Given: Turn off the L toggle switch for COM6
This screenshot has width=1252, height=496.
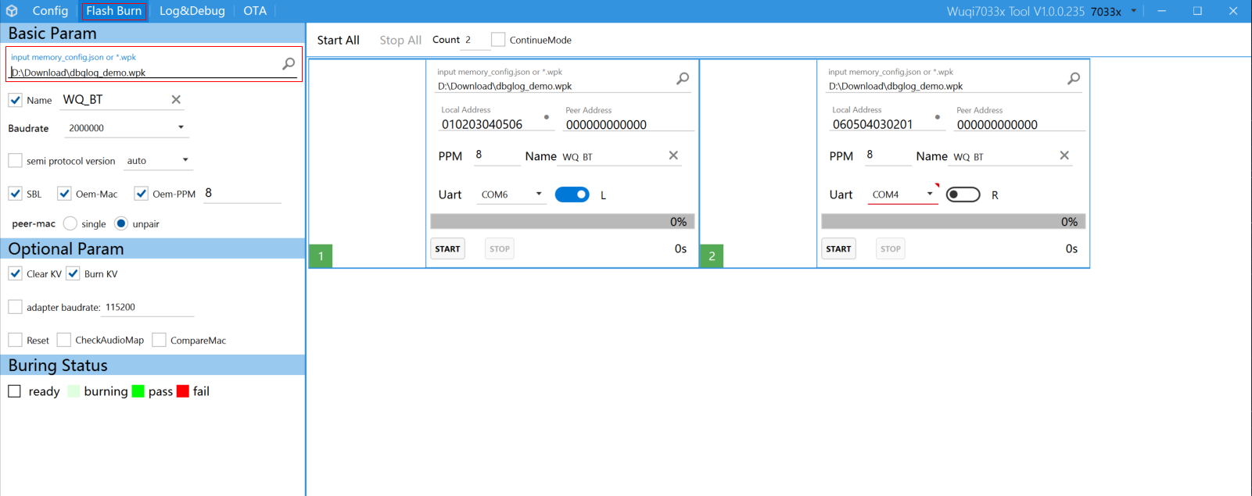Looking at the screenshot, I should point(572,194).
